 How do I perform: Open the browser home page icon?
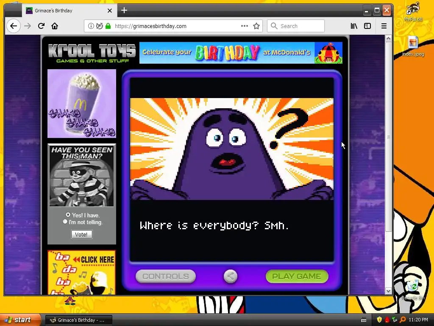point(55,26)
